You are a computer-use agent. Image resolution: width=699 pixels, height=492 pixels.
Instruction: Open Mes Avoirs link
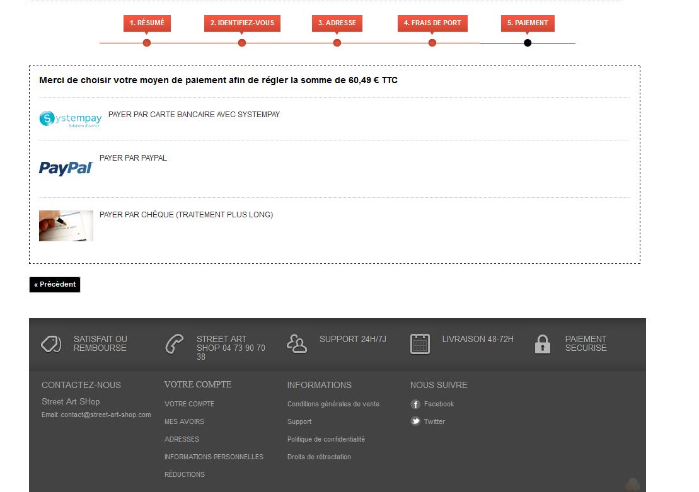[184, 421]
